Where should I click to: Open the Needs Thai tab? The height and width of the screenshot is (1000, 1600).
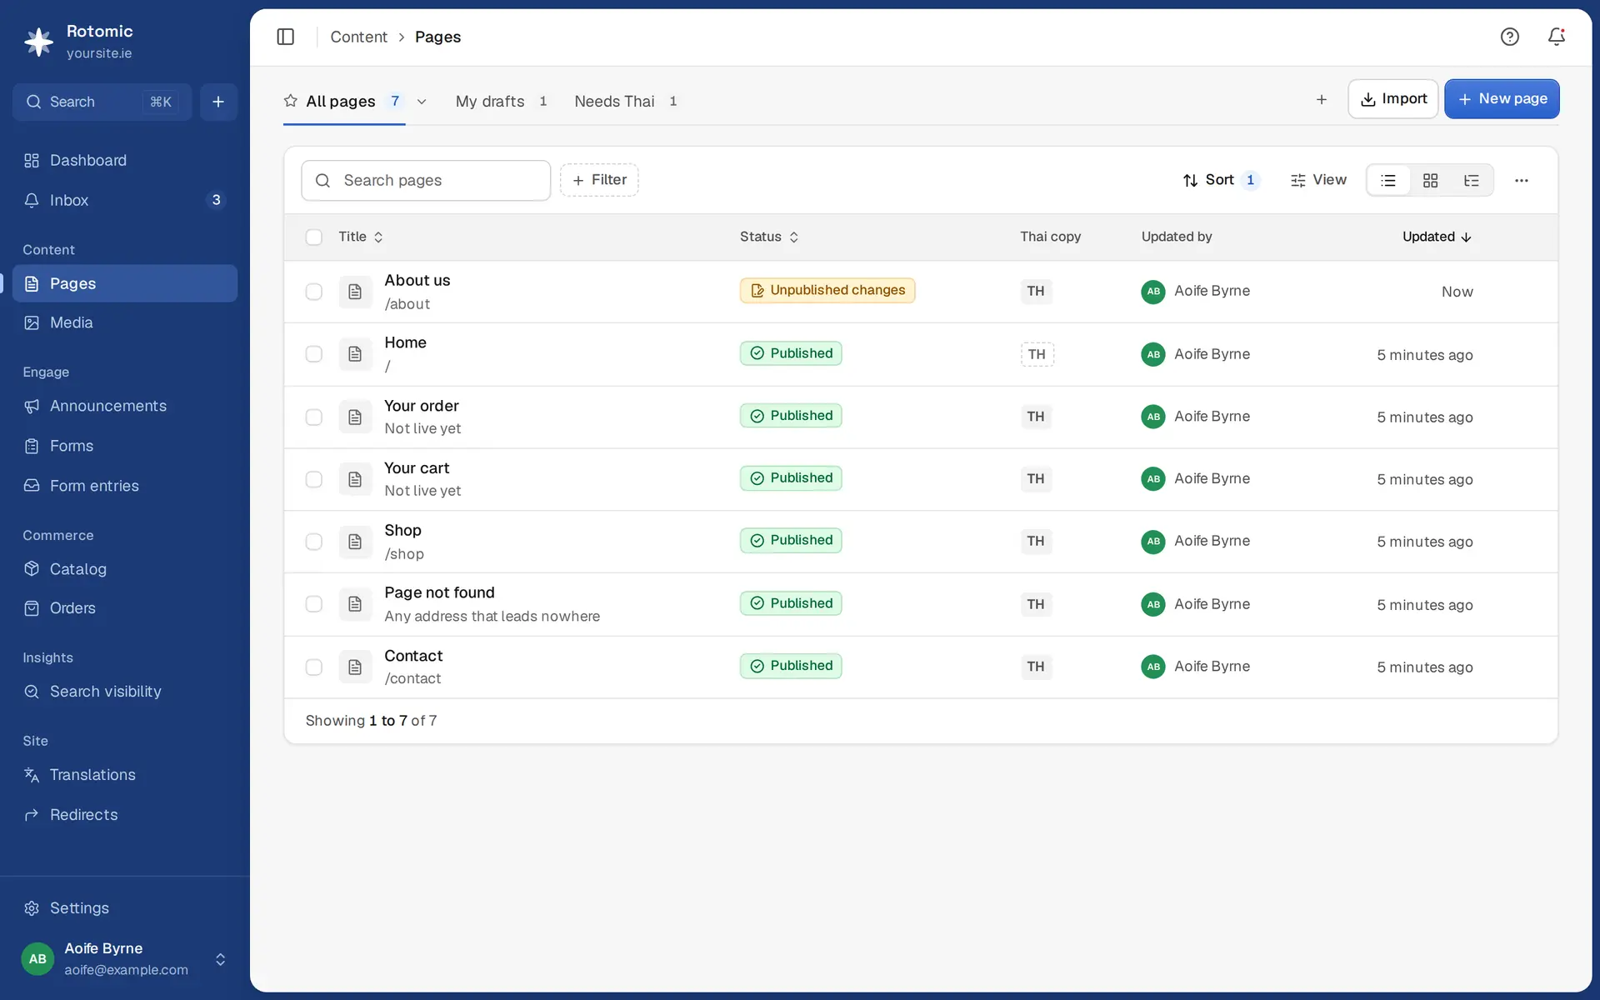[x=625, y=102]
